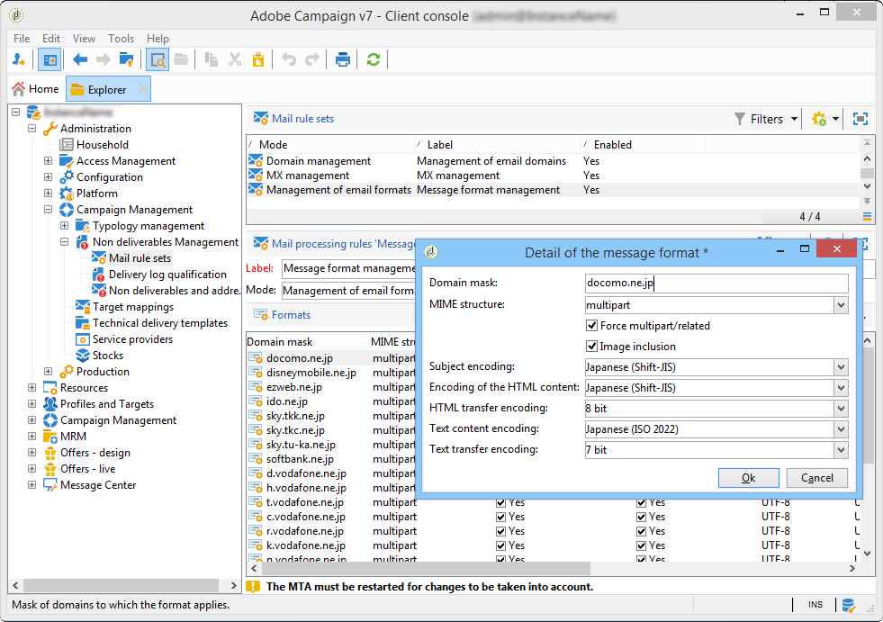Click the search magnifier toolbar icon
Image resolution: width=883 pixels, height=622 pixels.
point(158,59)
